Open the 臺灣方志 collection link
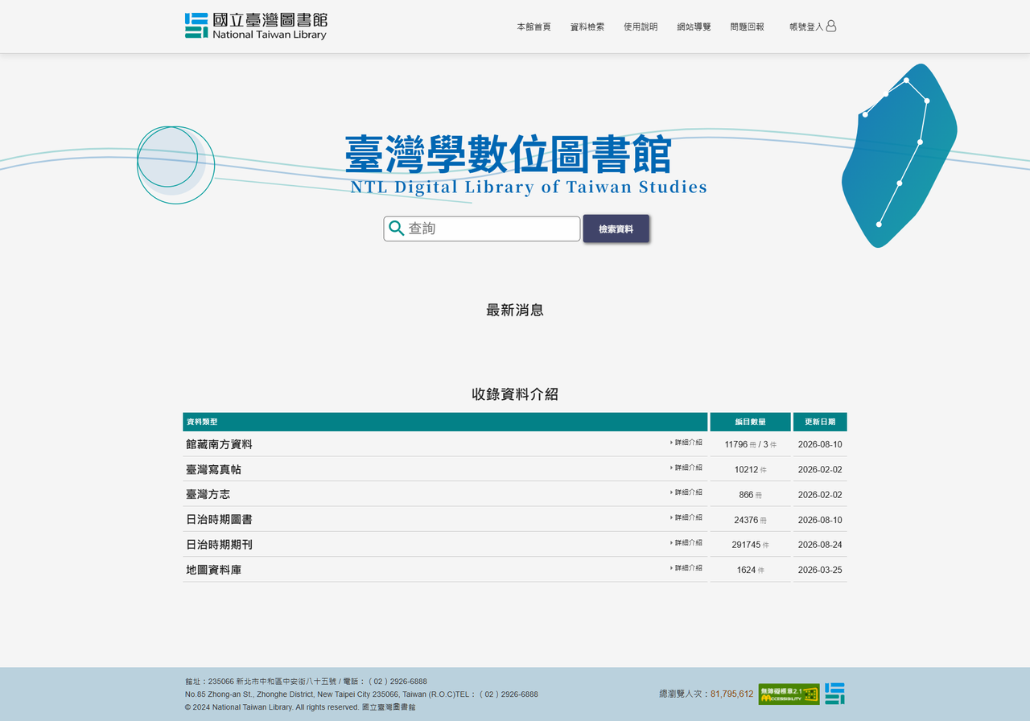The image size is (1030, 721). [208, 494]
